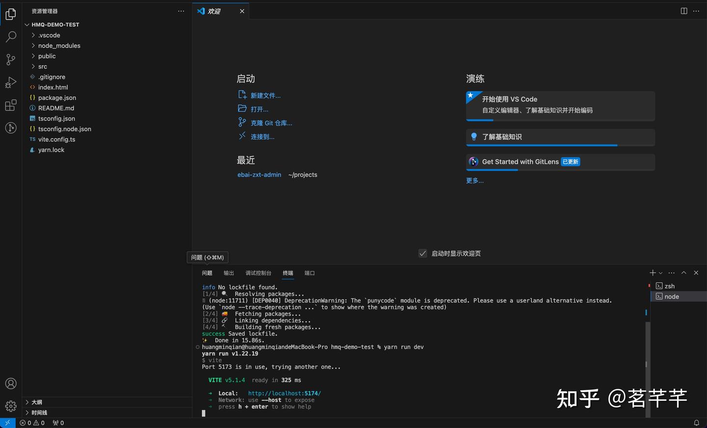The image size is (707, 428).
Task: Open the Search view in activity bar
Action: coord(11,36)
